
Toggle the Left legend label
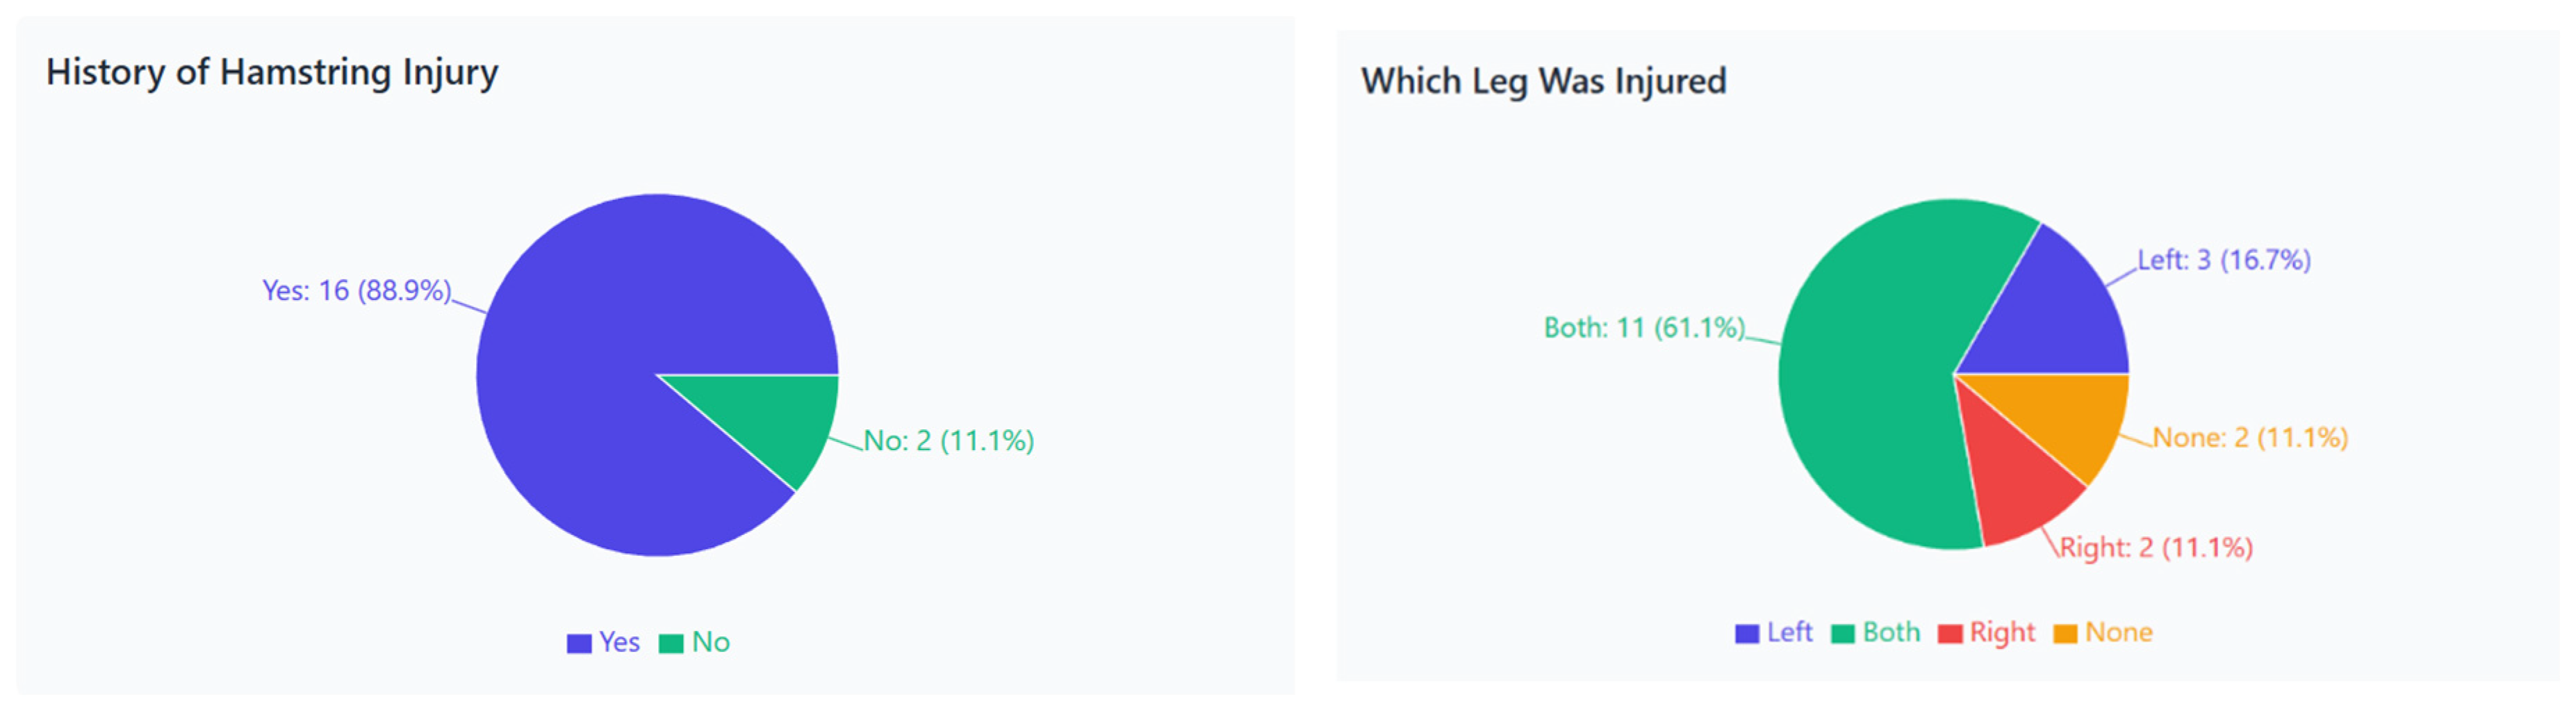pyautogui.click(x=1789, y=632)
